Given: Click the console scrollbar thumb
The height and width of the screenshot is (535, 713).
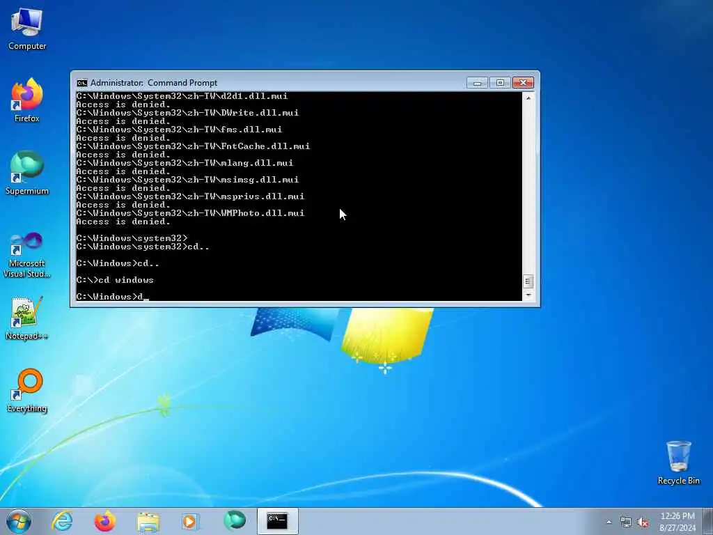Looking at the screenshot, I should click(528, 281).
